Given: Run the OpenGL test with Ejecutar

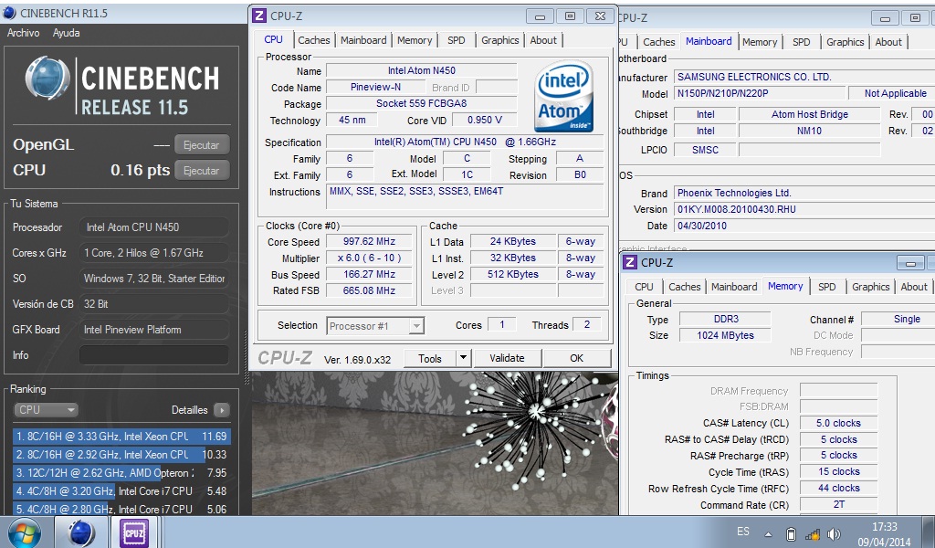Looking at the screenshot, I should (202, 145).
